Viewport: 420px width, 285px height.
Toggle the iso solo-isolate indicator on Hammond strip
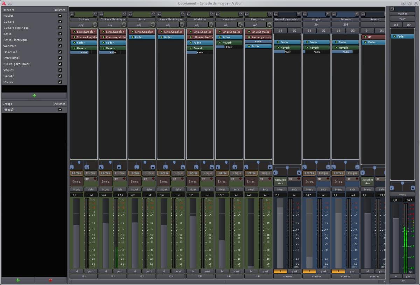pos(236,179)
